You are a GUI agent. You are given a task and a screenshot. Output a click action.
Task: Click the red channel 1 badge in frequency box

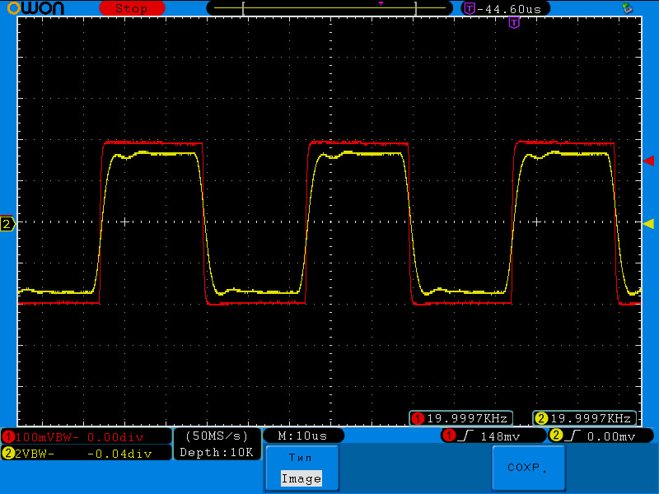(x=418, y=418)
